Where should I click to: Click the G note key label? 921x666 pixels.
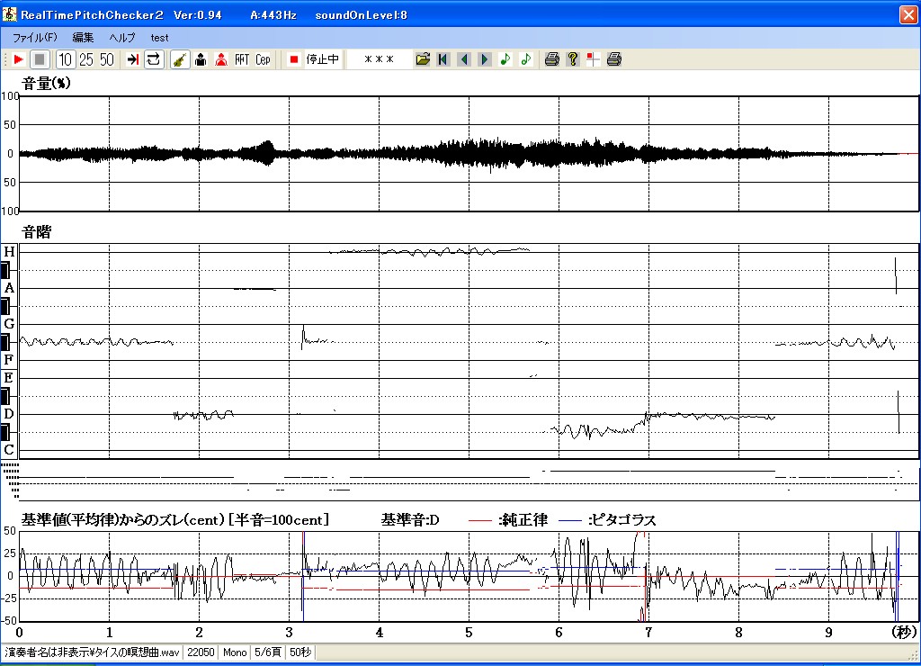[9, 324]
